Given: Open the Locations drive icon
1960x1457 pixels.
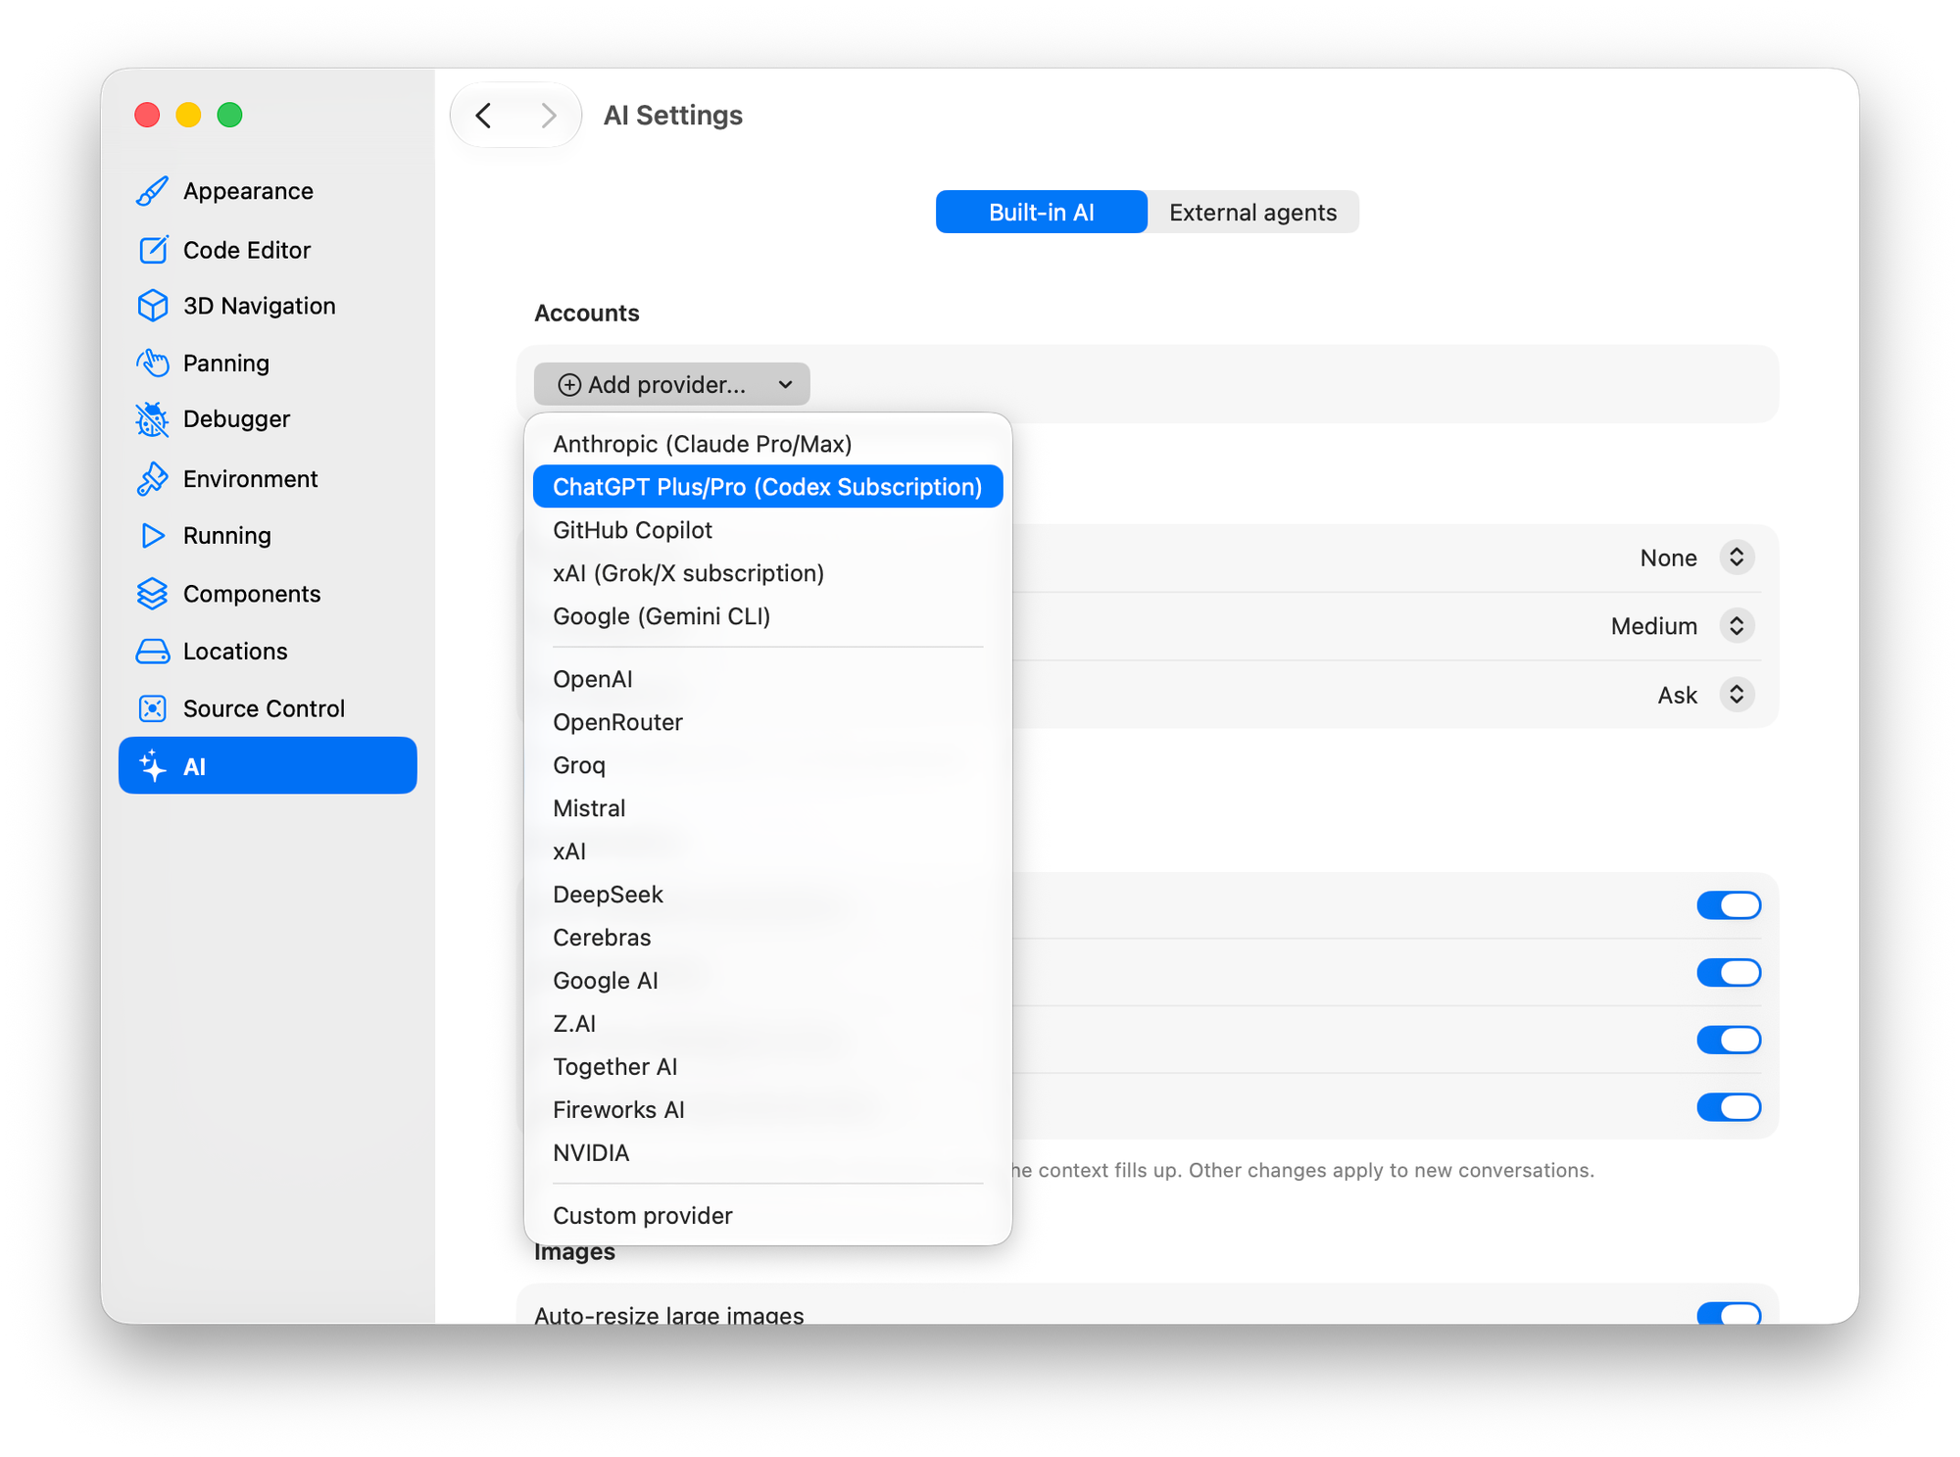Looking at the screenshot, I should [152, 652].
